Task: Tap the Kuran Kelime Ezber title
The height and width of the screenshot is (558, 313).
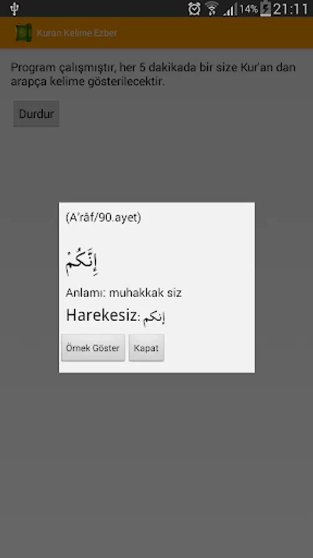Action: point(77,33)
